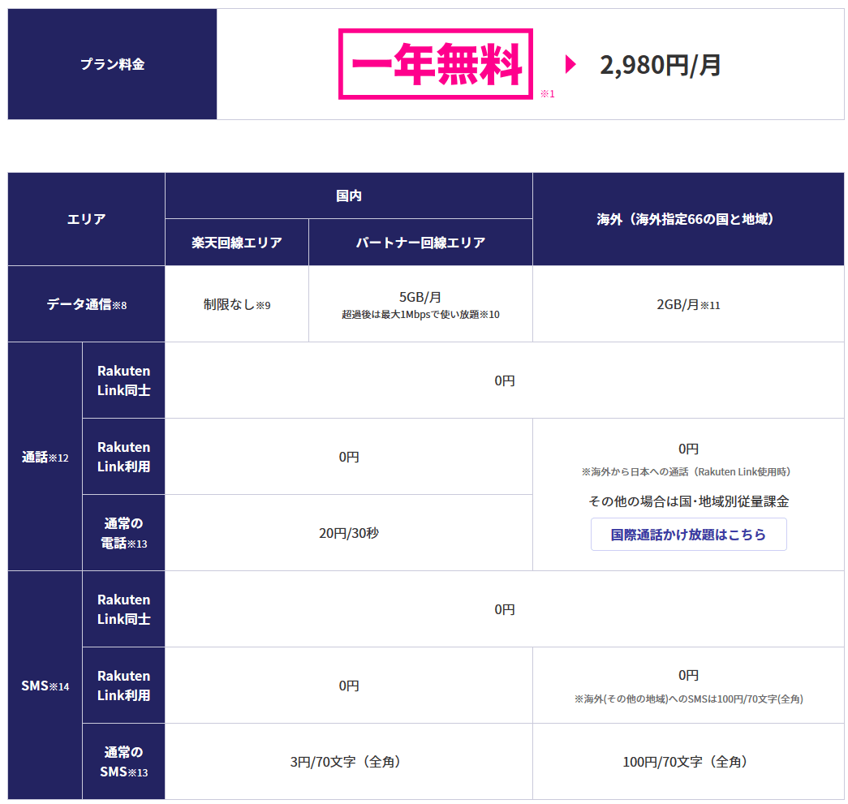848x804 pixels.
Task: Click the 通話※12 row header
Action: pos(45,457)
